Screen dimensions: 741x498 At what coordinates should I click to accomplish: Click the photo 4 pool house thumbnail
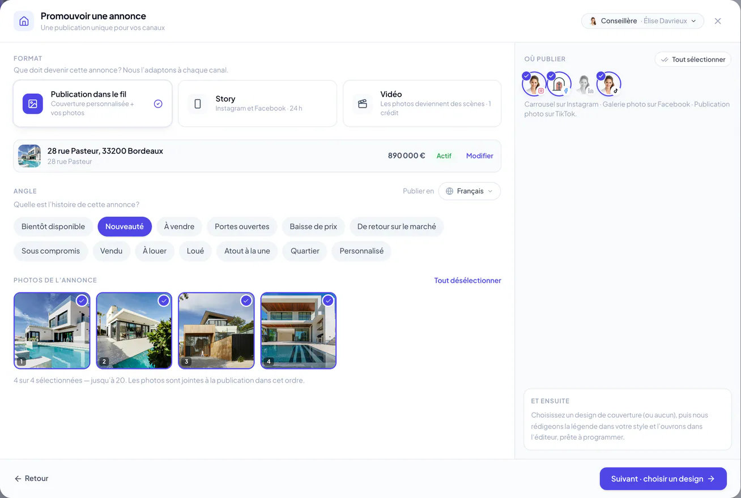click(299, 330)
